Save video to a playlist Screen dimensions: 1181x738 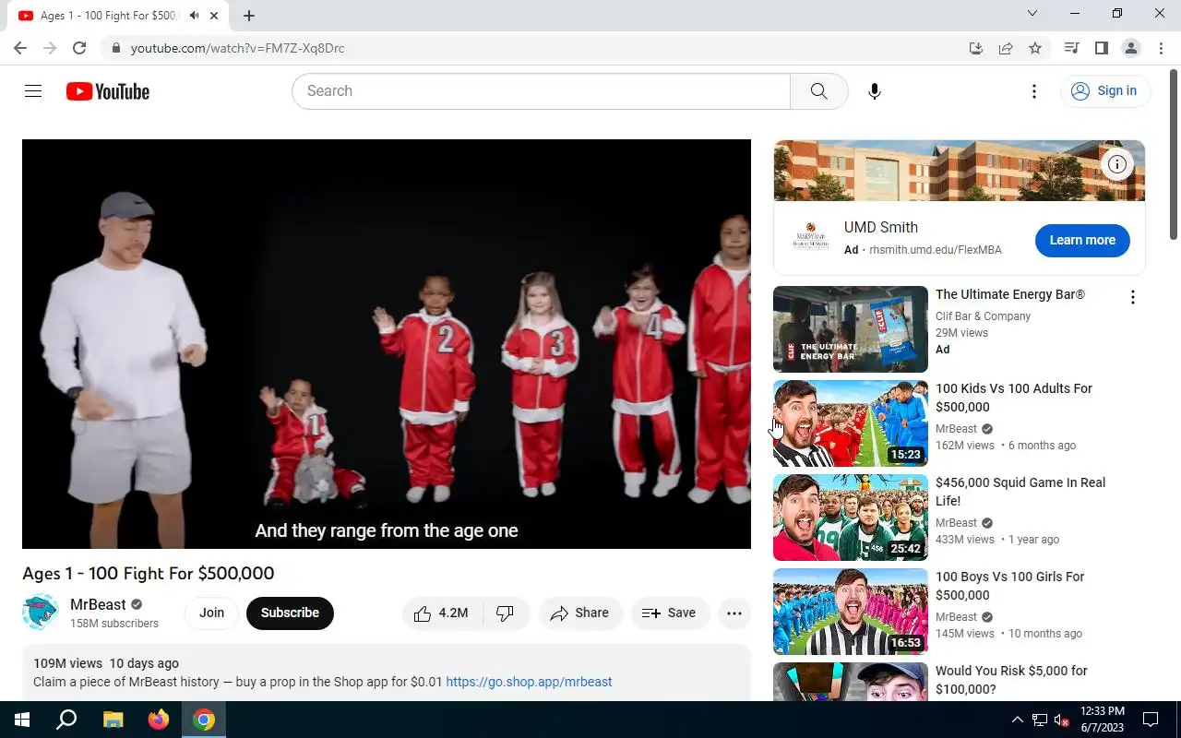[x=669, y=613]
